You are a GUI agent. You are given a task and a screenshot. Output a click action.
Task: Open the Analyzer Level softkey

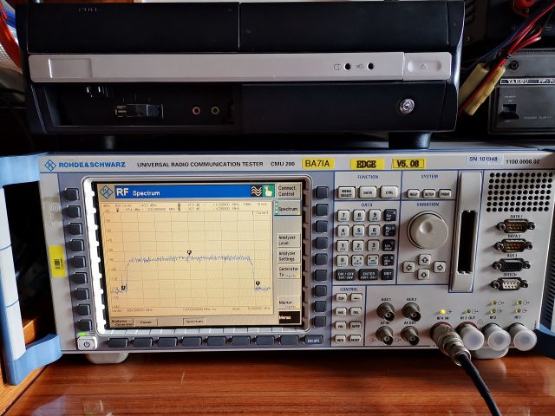[288, 240]
